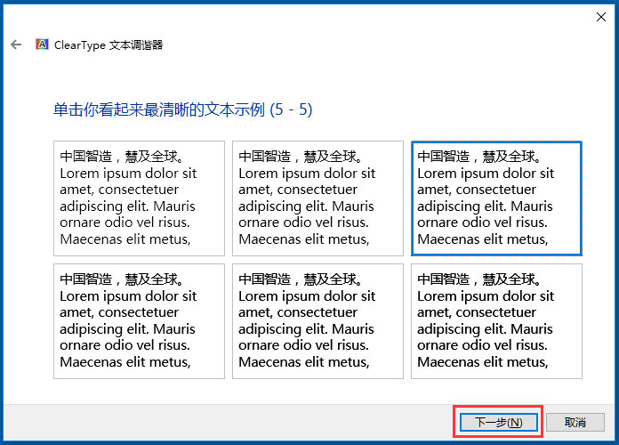Click "ornare odio vel risus." in bottom-left sample
The width and height of the screenshot is (619, 445).
[x=127, y=345]
